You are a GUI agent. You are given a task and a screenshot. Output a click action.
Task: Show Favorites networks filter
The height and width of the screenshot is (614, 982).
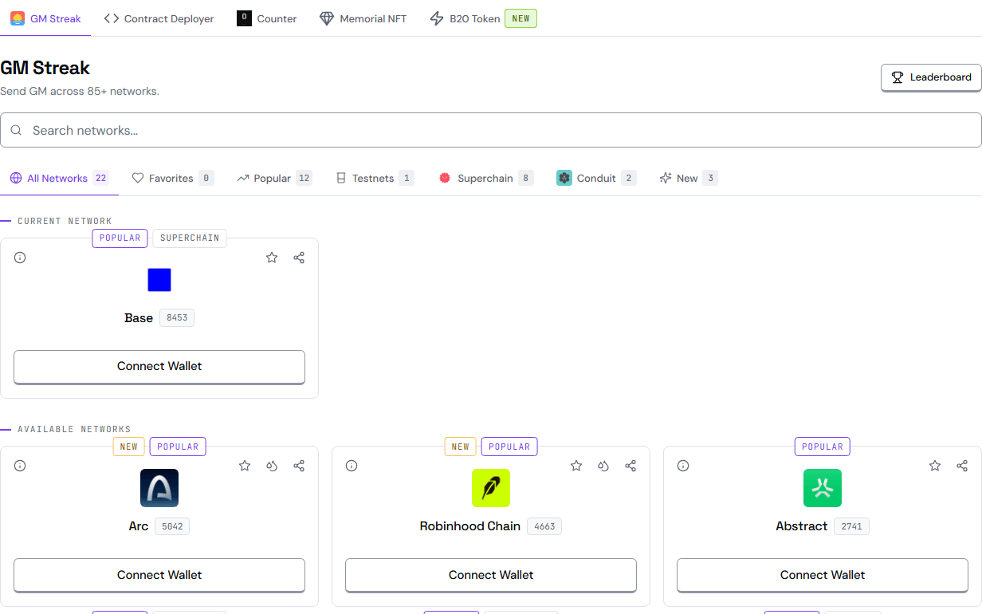(173, 178)
